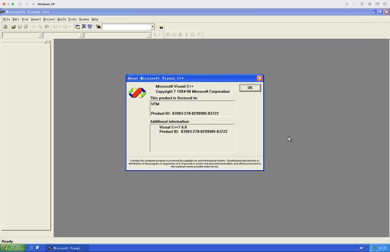Open the Window menu
The height and width of the screenshot is (252, 390).
(84, 19)
